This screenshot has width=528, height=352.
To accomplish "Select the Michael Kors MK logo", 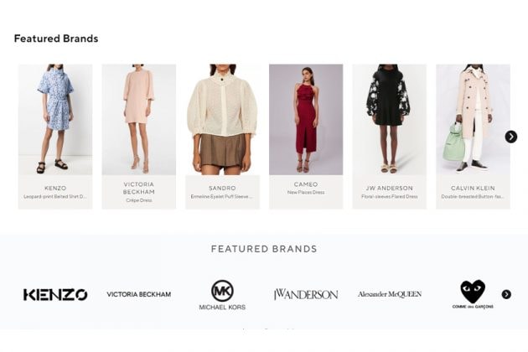I will (222, 295).
